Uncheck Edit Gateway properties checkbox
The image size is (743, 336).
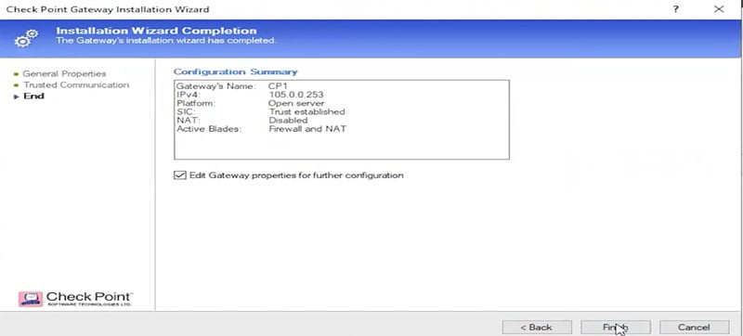[179, 175]
